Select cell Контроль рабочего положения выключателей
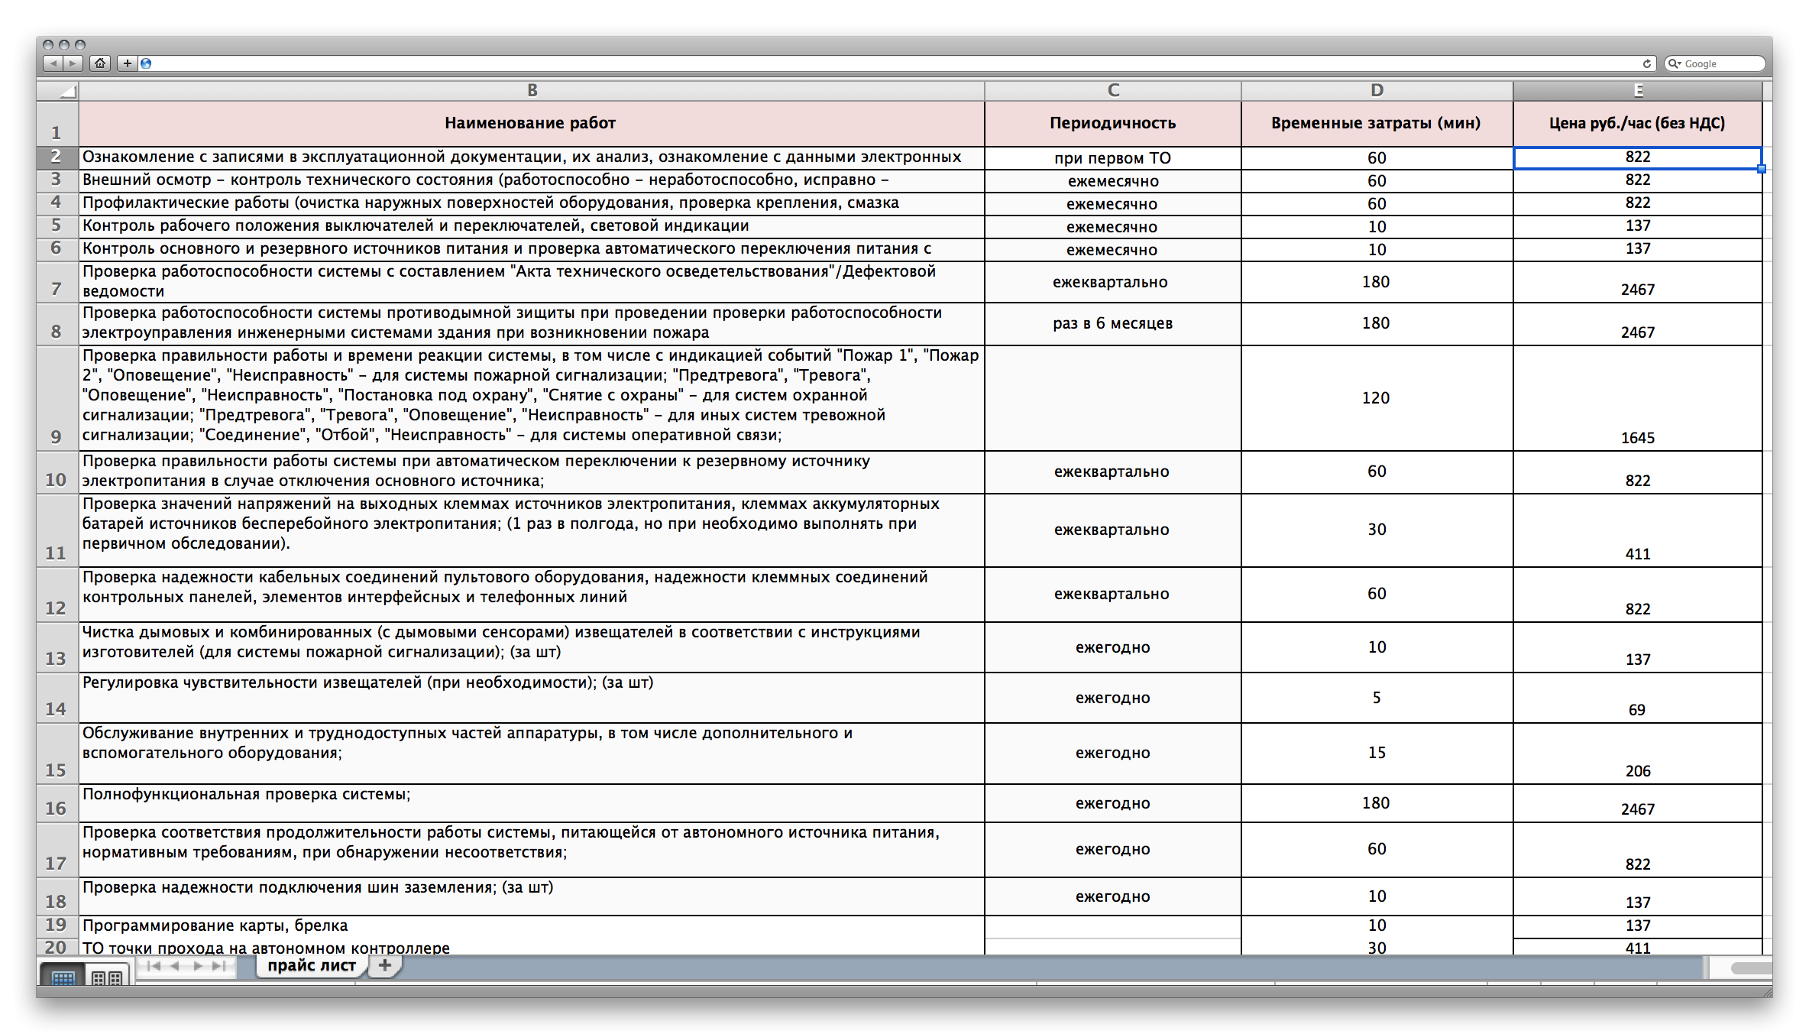 532,226
